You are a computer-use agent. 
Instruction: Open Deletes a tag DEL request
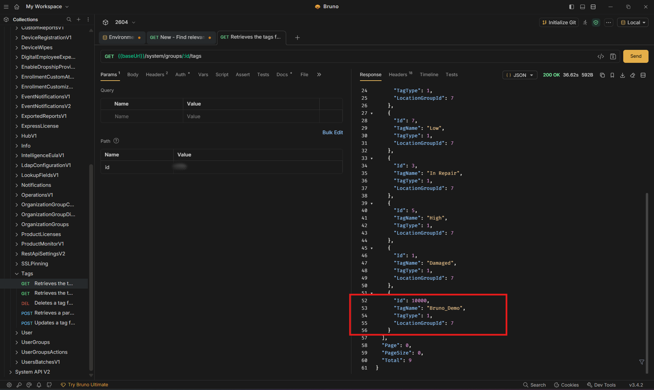pos(47,303)
